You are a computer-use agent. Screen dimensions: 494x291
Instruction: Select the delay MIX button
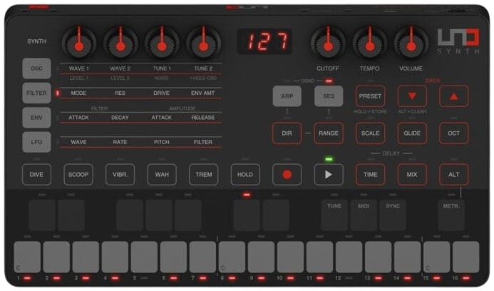(412, 174)
